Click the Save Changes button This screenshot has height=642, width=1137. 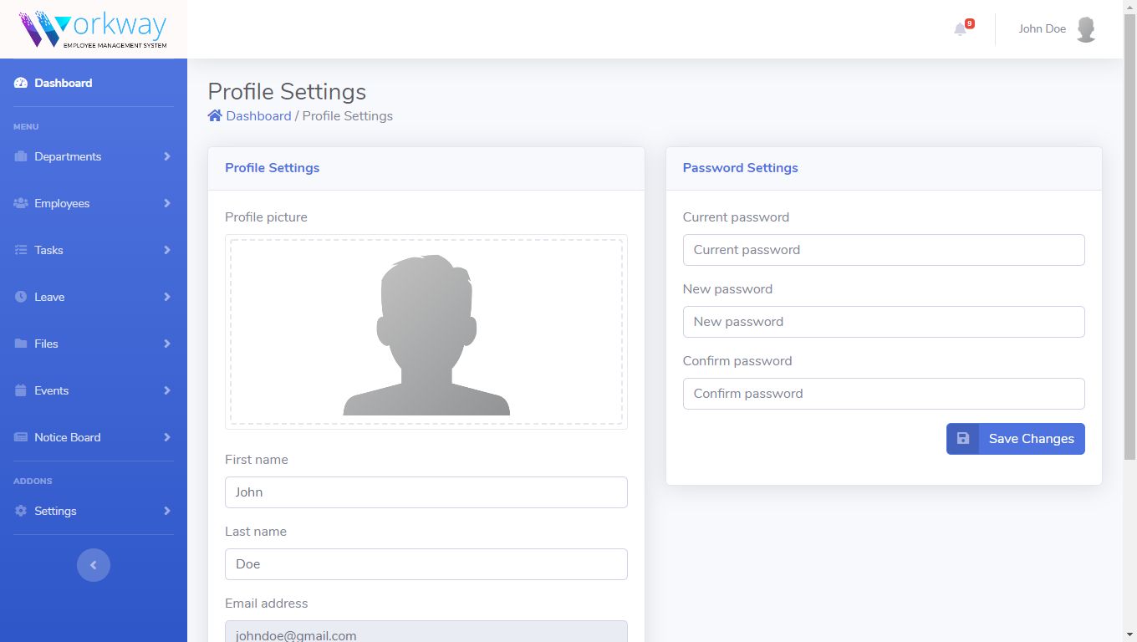coord(1015,439)
